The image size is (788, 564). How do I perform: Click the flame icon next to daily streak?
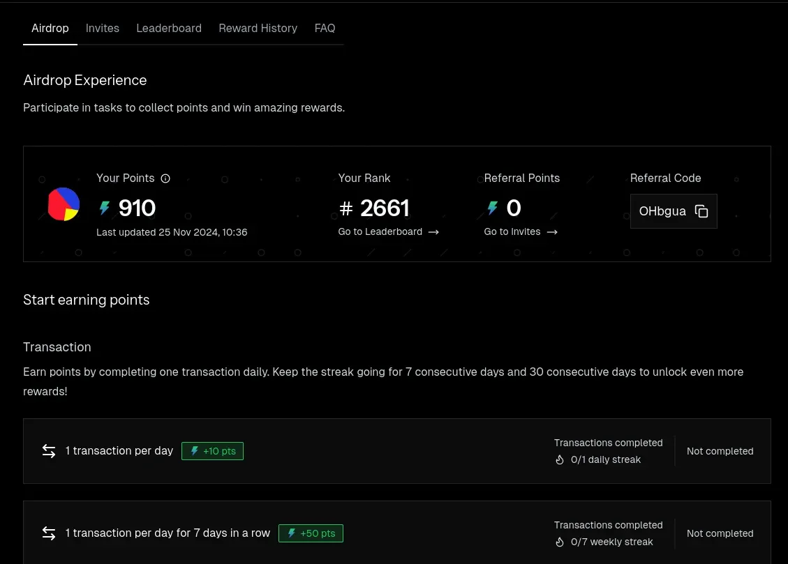coord(560,460)
